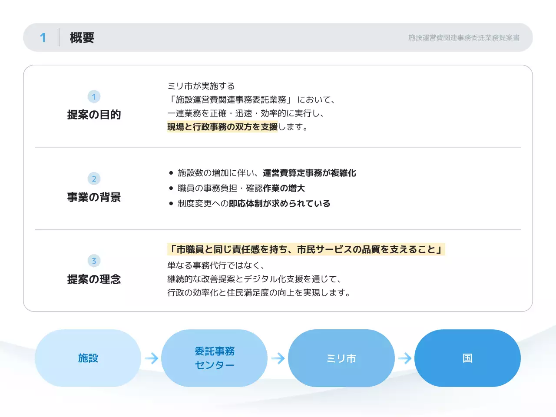Click the 施設運営費関連事務委託業務提案書 label
Image resolution: width=556 pixels, height=417 pixels.
pyautogui.click(x=465, y=38)
